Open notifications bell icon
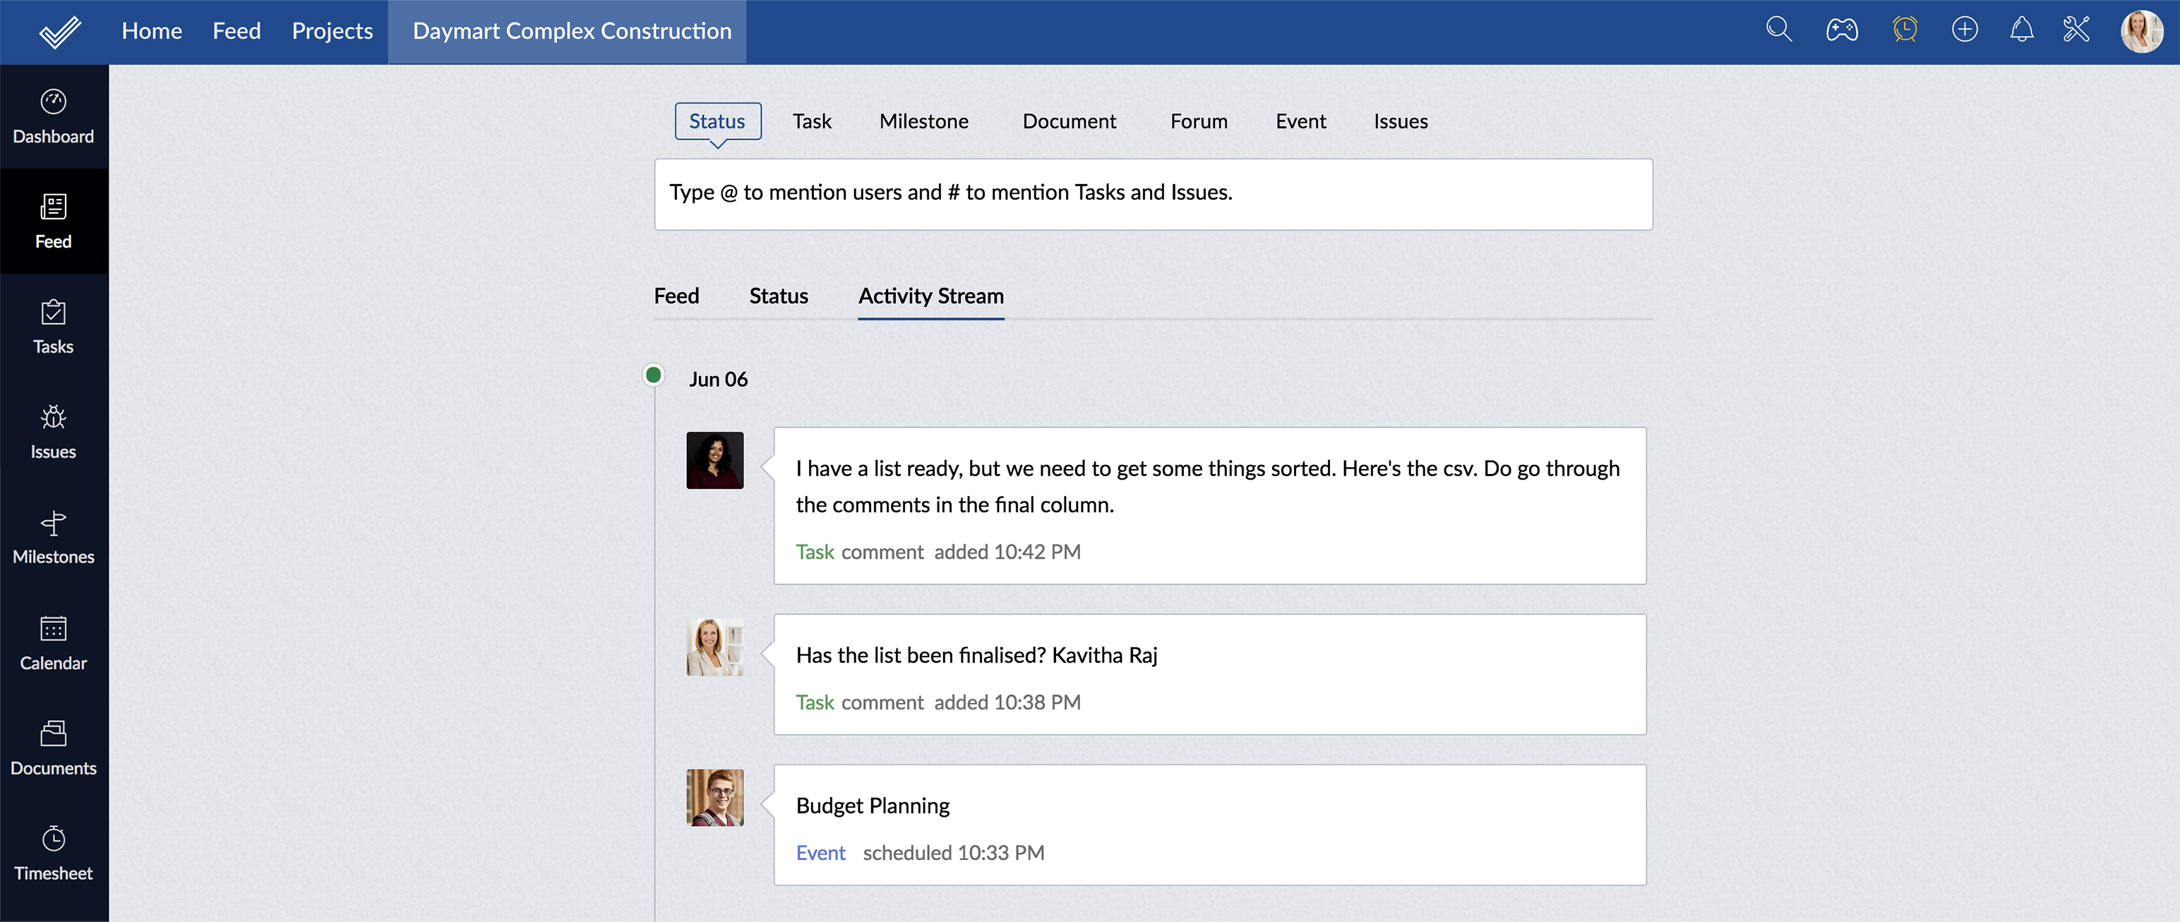Screen dimensions: 2180x922 click(x=2021, y=30)
